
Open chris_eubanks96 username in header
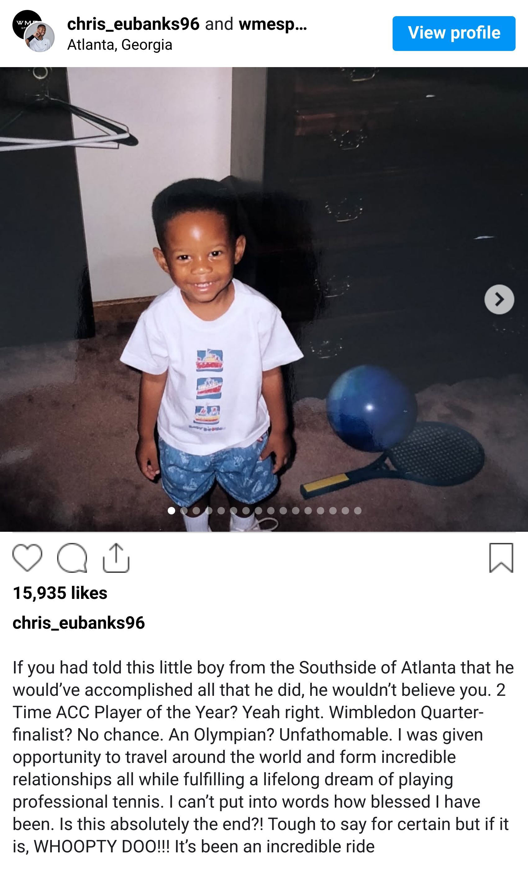[133, 24]
